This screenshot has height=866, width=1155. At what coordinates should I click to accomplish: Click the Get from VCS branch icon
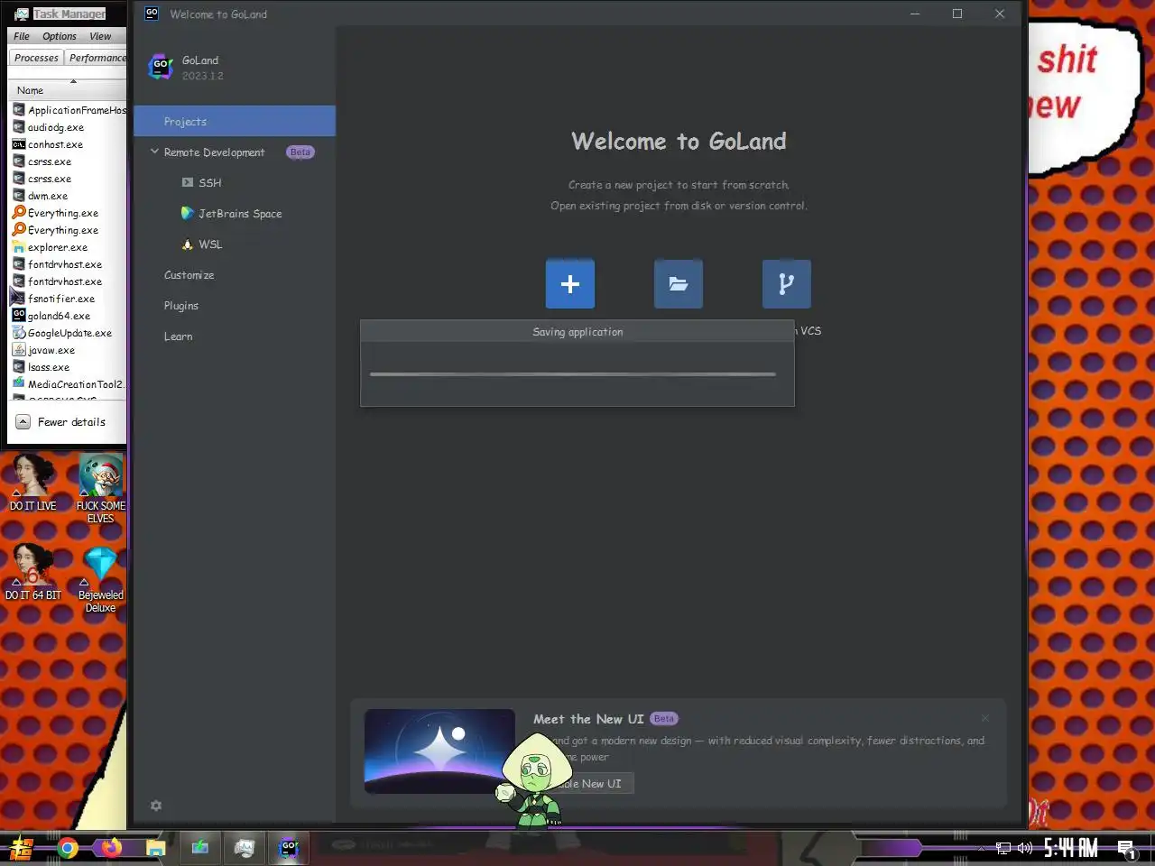[x=786, y=284]
